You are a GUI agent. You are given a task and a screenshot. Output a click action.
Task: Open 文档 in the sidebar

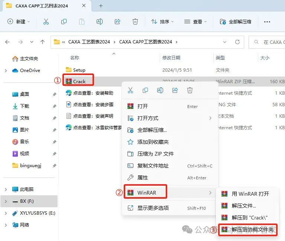(x=21, y=118)
